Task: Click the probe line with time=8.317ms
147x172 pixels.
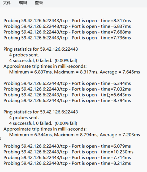Action: coord(67,21)
